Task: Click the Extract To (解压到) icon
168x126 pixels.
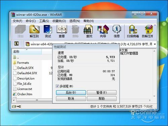Action: pos(34,31)
